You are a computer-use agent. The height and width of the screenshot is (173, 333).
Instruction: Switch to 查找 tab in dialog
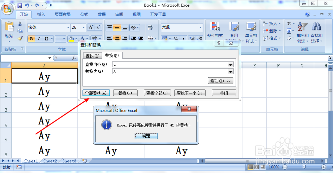pyautogui.click(x=92, y=56)
